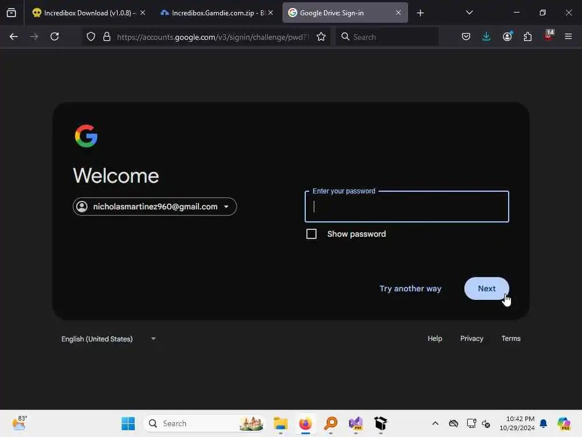This screenshot has width=582, height=437.
Task: Launch Copilot Preview from taskbar
Action: (x=564, y=423)
